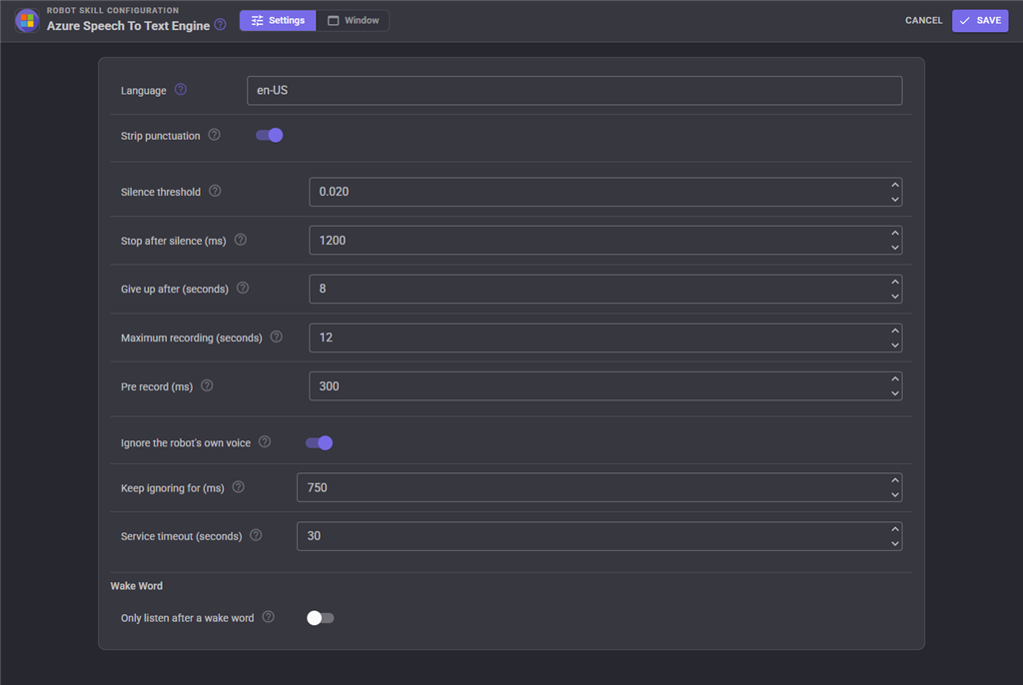Switch to the Settings tab
The height and width of the screenshot is (685, 1023).
[x=278, y=20]
